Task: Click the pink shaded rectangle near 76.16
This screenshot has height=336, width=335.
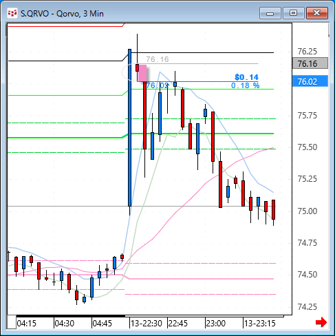Action: point(142,73)
